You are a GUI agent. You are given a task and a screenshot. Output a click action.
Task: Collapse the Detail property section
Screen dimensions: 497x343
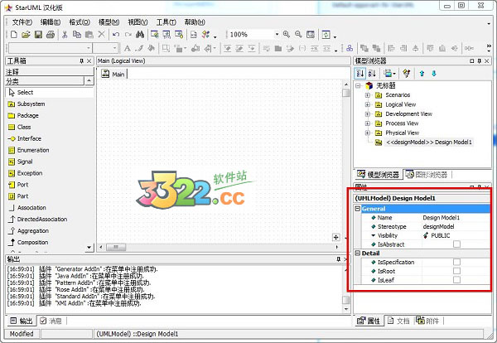tap(358, 253)
